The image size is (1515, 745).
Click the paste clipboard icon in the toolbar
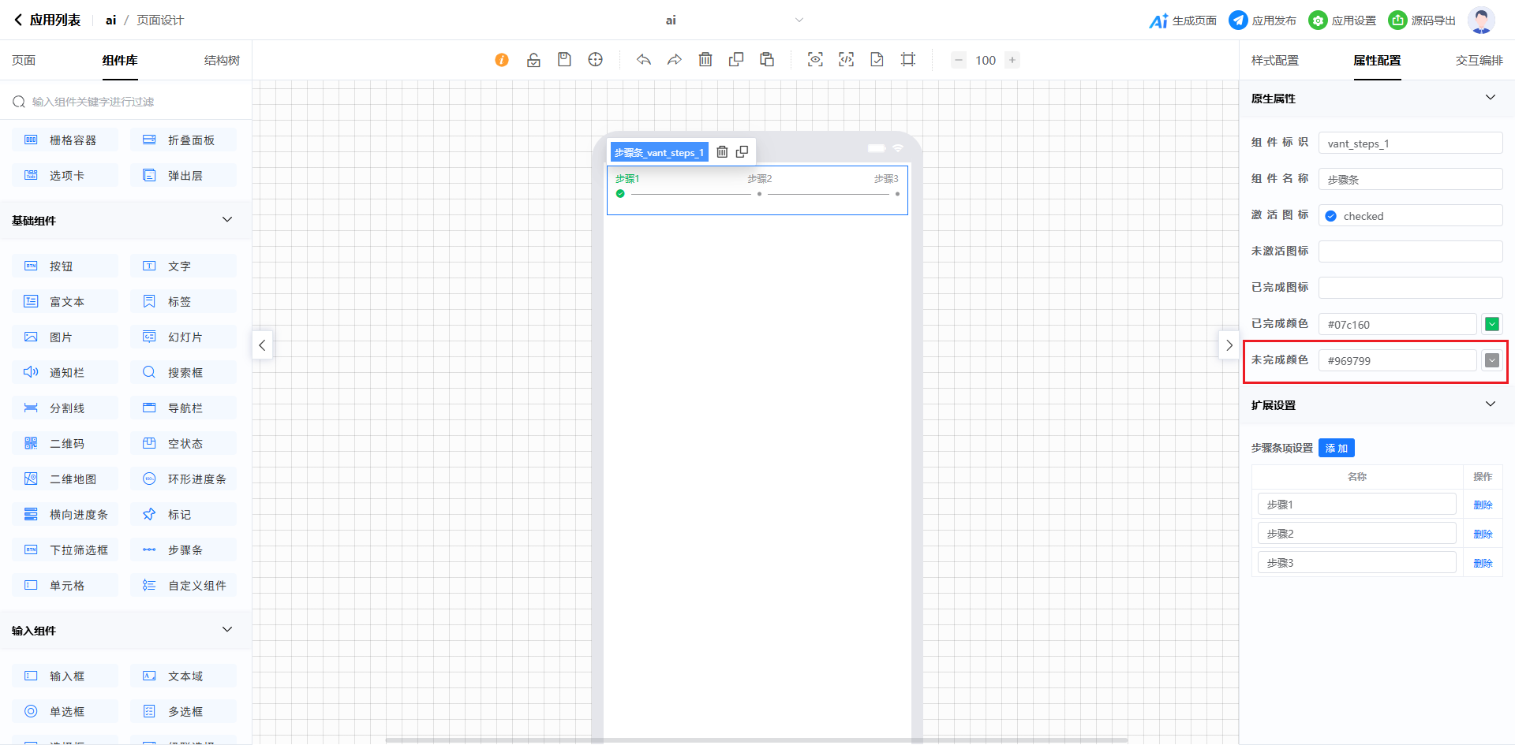(767, 60)
